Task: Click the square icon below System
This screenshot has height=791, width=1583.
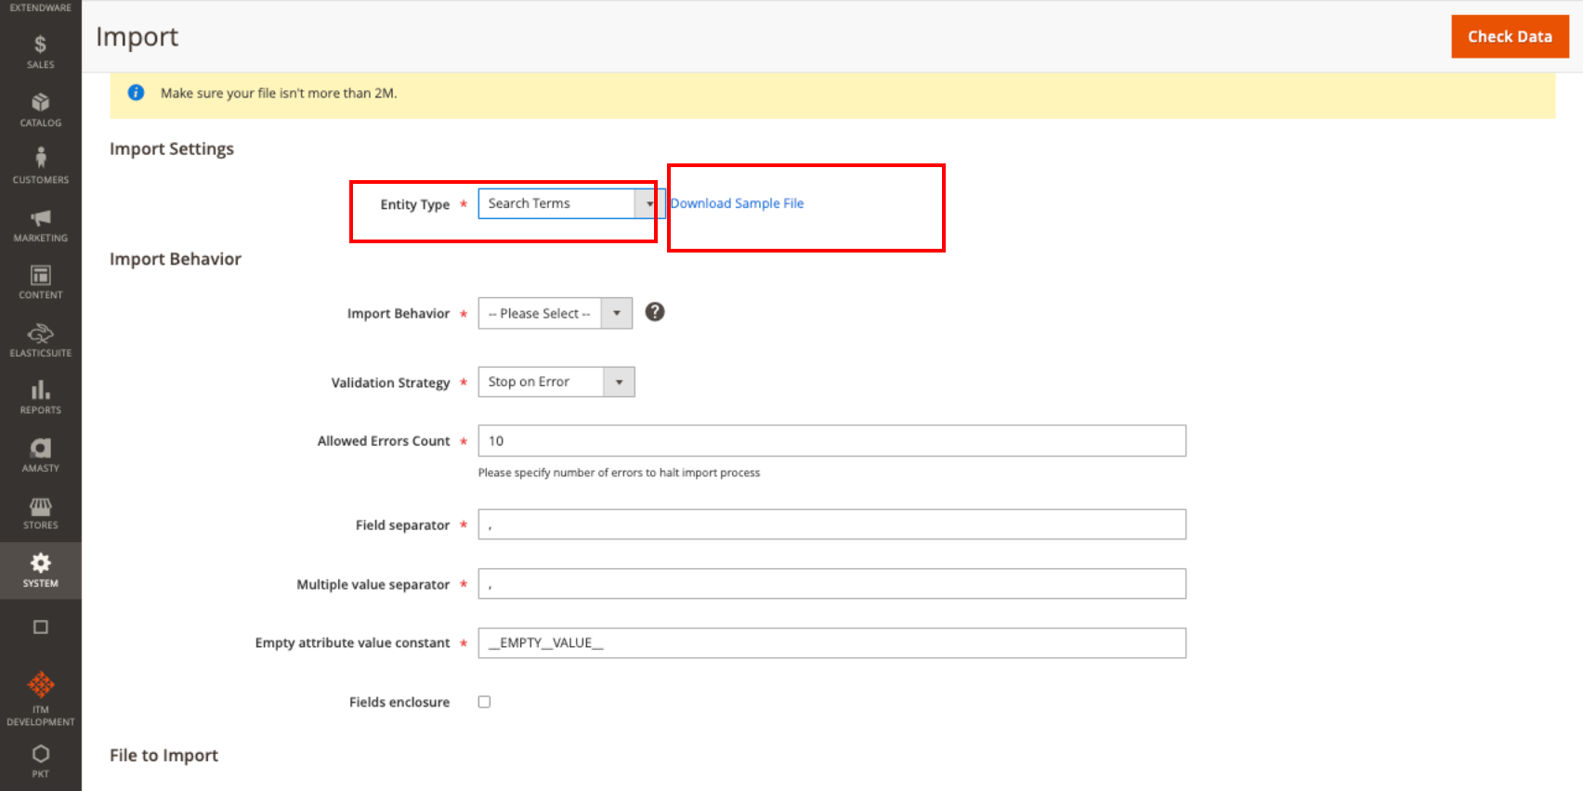Action: coord(40,627)
